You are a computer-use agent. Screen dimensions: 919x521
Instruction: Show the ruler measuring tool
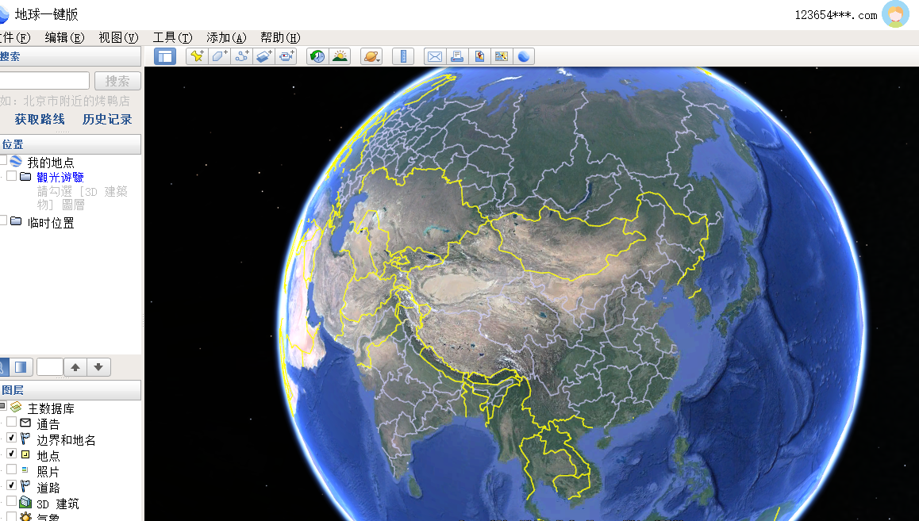click(403, 56)
